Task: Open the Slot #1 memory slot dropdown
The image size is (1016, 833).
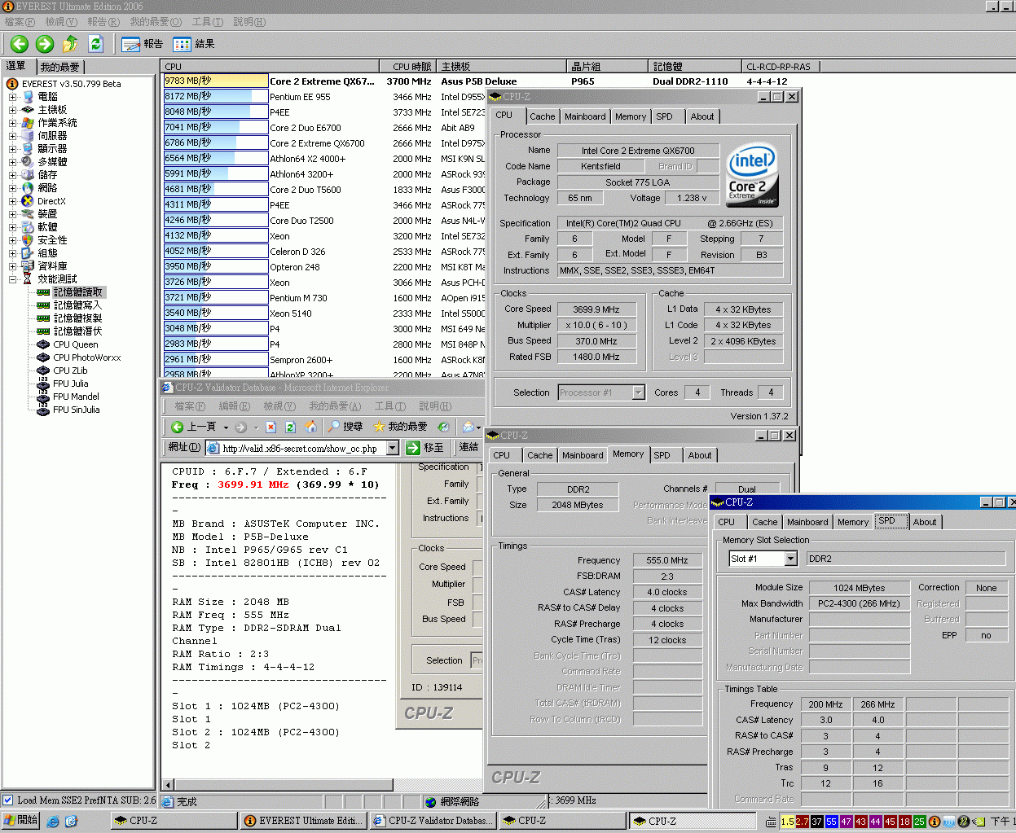Action: tap(790, 559)
